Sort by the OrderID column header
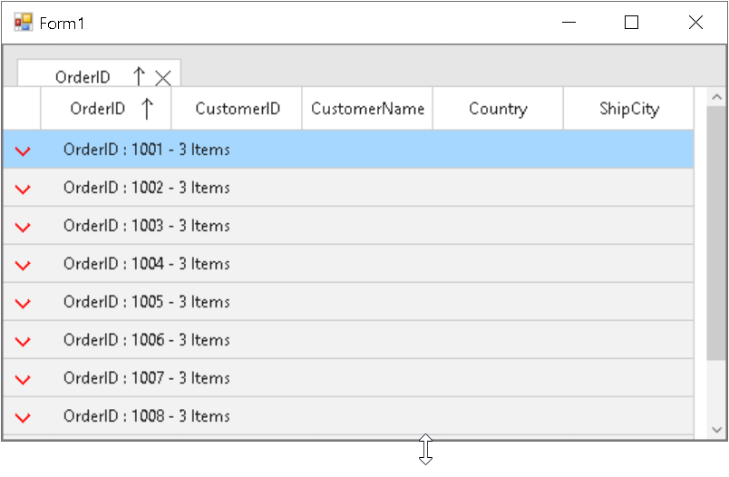729x477 pixels. 106,108
